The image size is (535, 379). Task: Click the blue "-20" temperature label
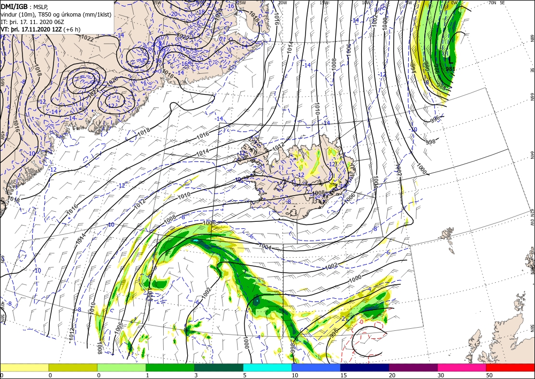click(174, 14)
